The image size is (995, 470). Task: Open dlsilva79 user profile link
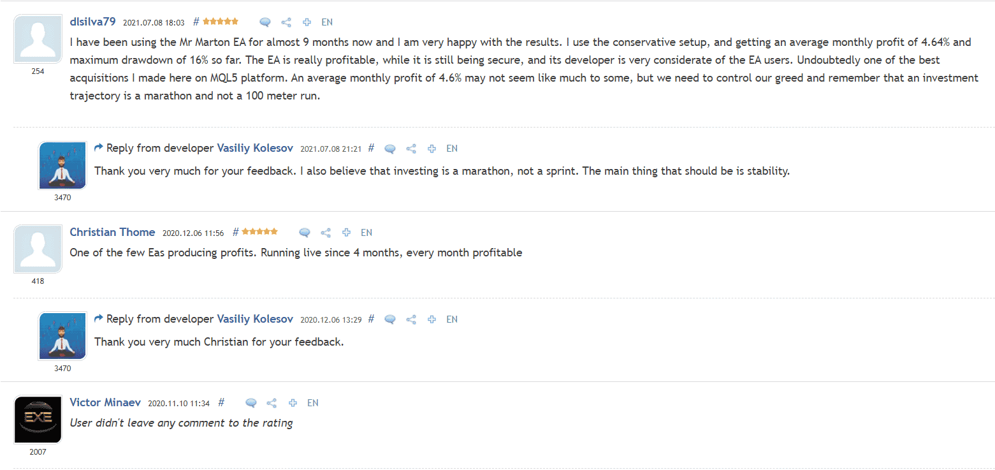(92, 21)
